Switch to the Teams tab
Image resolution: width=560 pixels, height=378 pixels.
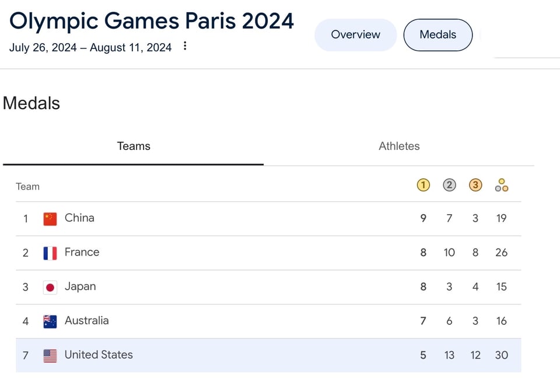[x=134, y=146]
